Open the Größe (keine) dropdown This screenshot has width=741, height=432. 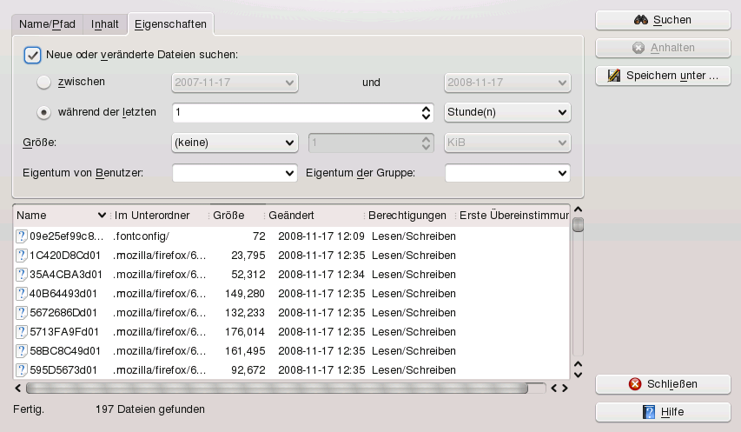pyautogui.click(x=235, y=143)
